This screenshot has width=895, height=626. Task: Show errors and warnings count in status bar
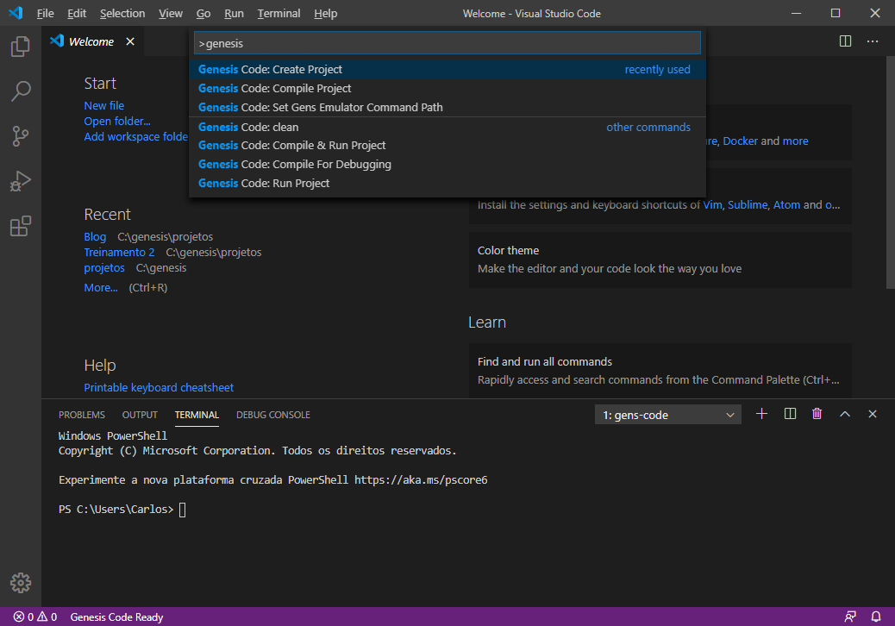point(35,617)
